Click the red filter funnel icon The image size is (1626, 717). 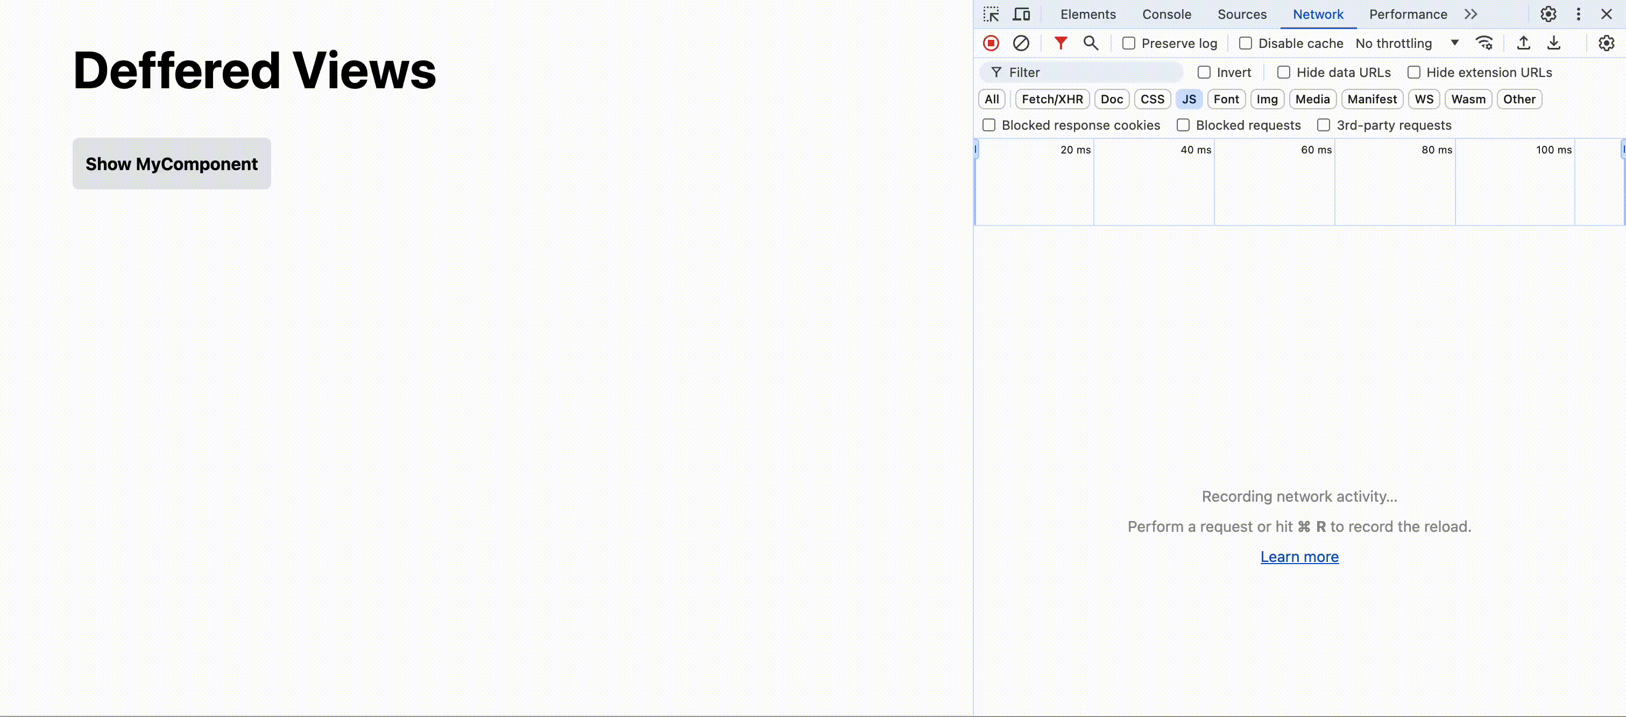click(x=1061, y=43)
